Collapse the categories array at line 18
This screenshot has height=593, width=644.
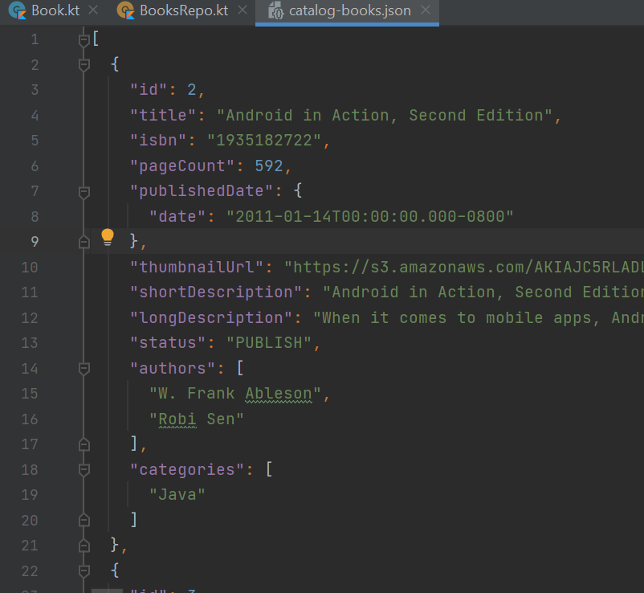[x=84, y=469]
